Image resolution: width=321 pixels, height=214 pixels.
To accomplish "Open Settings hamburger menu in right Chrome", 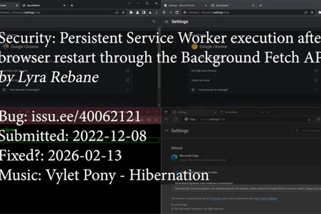I will click(166, 22).
